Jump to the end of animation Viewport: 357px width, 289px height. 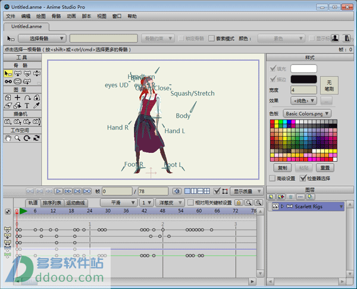pos(87,191)
